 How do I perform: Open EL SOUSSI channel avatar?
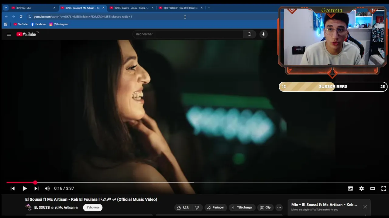(x=29, y=207)
